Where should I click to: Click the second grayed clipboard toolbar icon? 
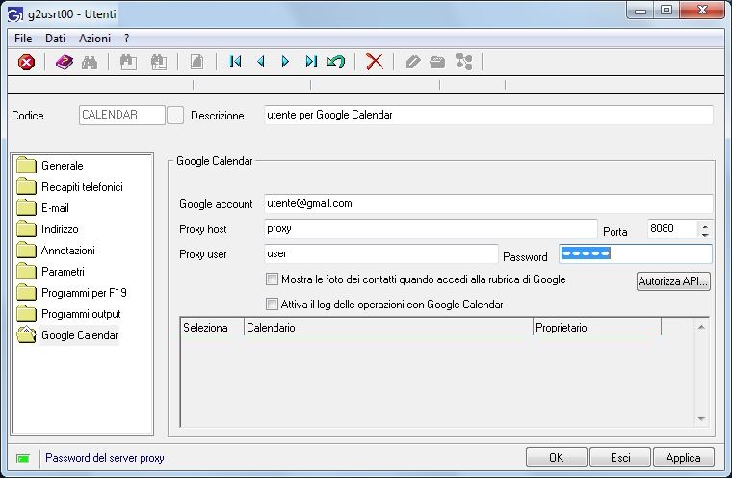click(x=159, y=62)
